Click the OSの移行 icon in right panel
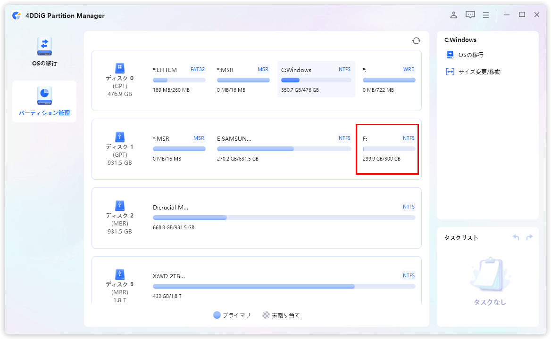 tap(450, 55)
